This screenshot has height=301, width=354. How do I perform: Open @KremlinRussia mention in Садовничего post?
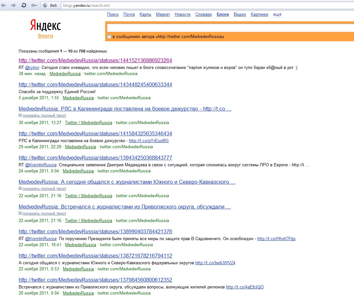point(41,238)
